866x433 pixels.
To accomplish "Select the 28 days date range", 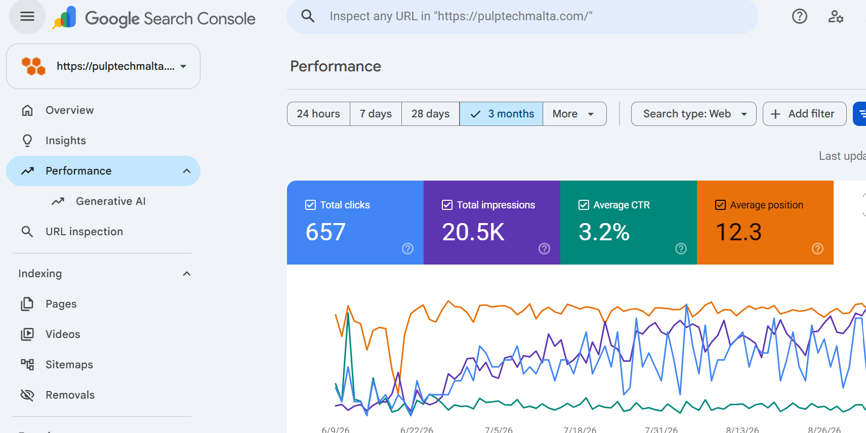I will pos(430,114).
